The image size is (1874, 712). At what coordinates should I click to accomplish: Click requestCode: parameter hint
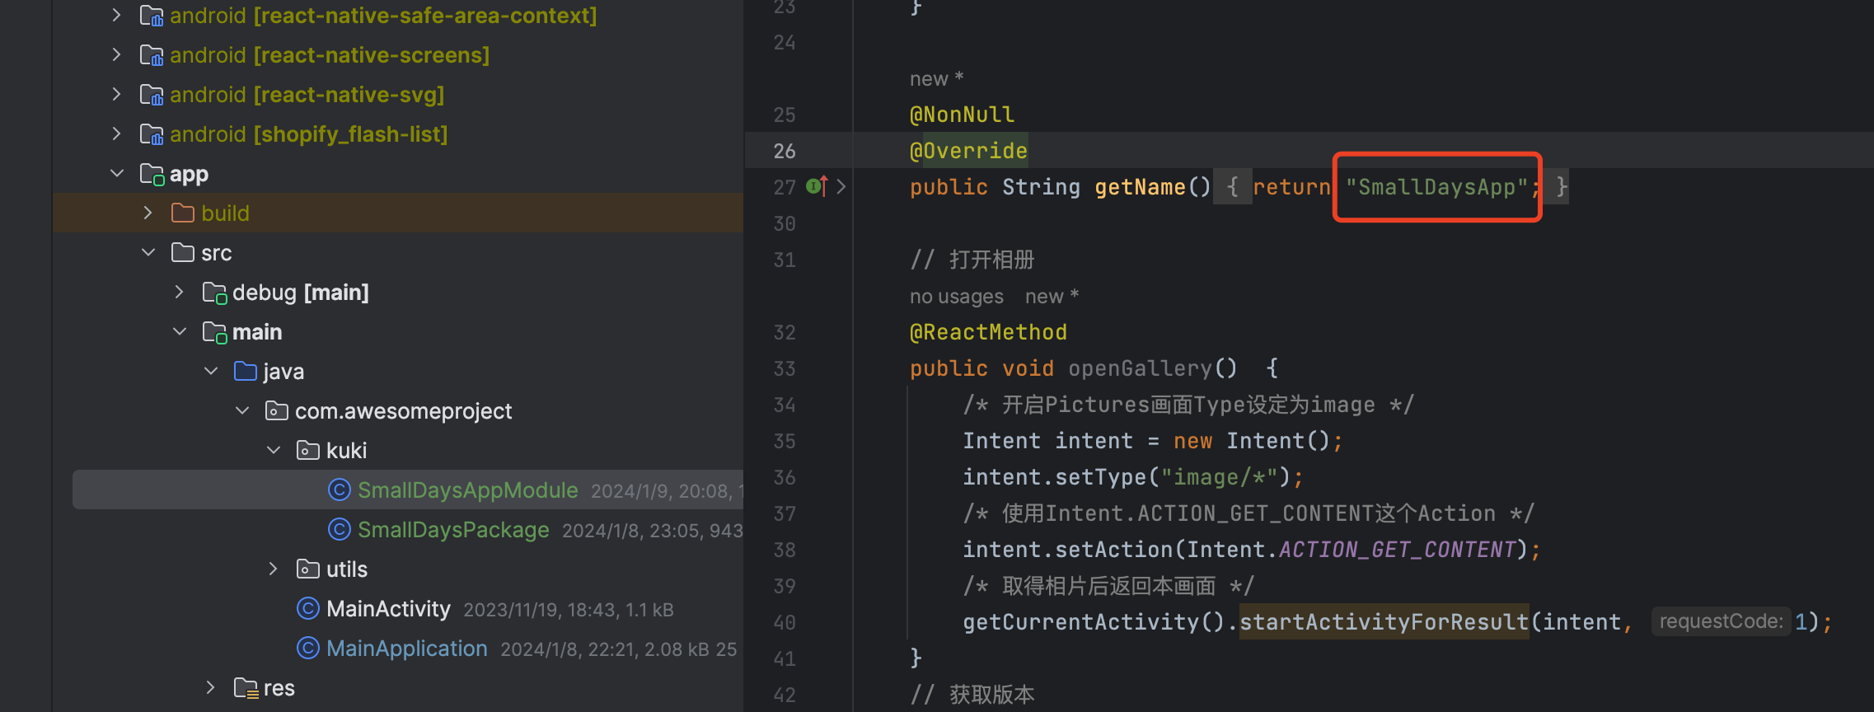pyautogui.click(x=1721, y=621)
